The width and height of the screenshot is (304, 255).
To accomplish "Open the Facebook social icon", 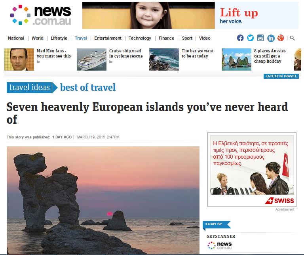I will pyautogui.click(x=240, y=38).
